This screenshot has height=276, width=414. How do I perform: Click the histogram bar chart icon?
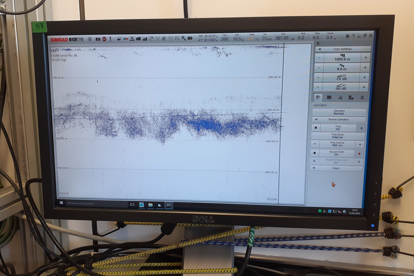(x=145, y=39)
